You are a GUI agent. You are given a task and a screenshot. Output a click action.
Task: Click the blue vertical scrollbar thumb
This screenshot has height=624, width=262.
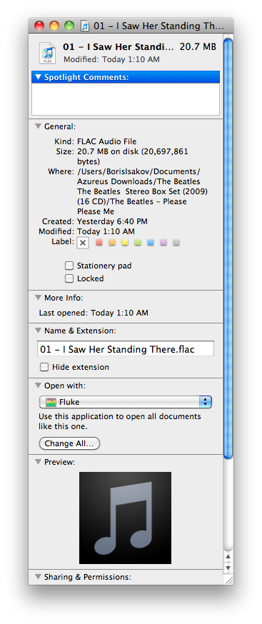[228, 248]
